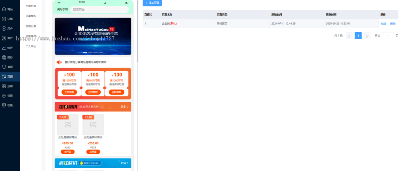Screen dimensions: 399x171
Task: Click the wifi icon in phone preview
Action: 59,3
